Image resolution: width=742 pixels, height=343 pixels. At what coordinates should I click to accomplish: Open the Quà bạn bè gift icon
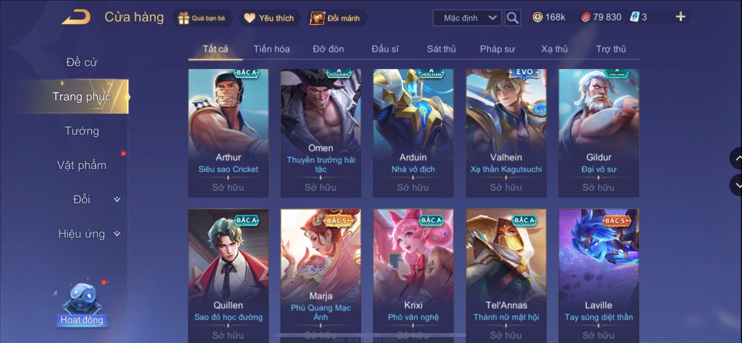[184, 18]
